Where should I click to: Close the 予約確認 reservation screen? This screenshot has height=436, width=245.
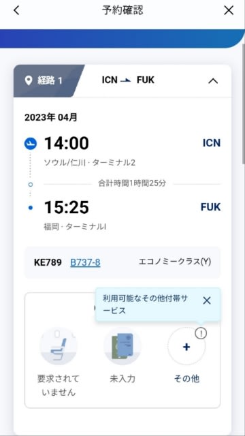click(x=229, y=11)
